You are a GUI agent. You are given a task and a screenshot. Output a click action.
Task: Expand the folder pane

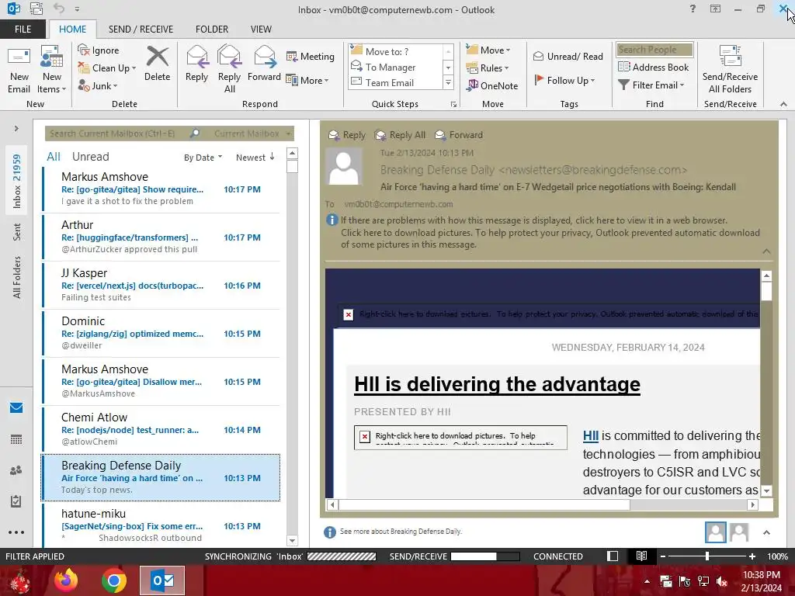16,129
